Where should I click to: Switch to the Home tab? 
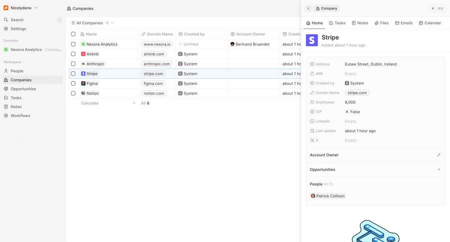[314, 23]
